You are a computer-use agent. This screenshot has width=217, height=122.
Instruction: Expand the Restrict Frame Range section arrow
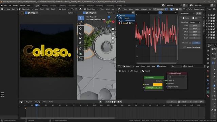point(183,47)
